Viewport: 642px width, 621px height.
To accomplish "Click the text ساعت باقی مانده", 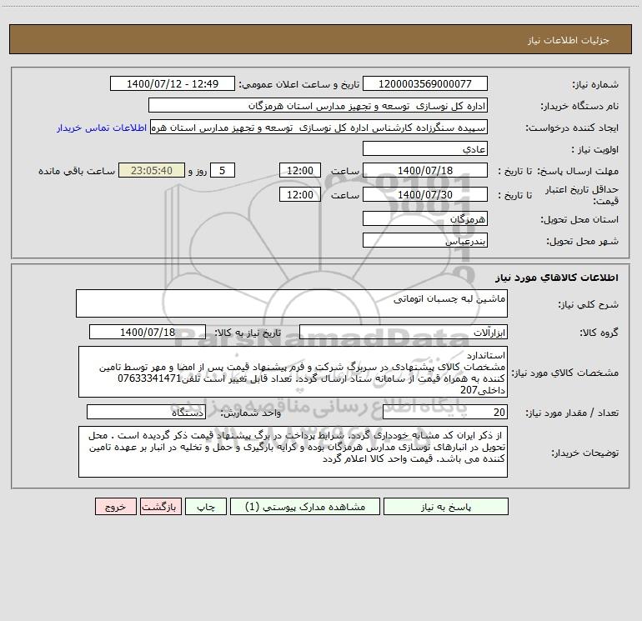I will (77, 171).
